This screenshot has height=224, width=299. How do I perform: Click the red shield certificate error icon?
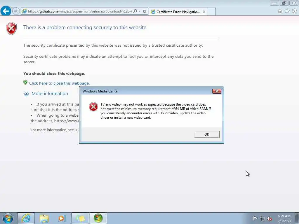11,28
